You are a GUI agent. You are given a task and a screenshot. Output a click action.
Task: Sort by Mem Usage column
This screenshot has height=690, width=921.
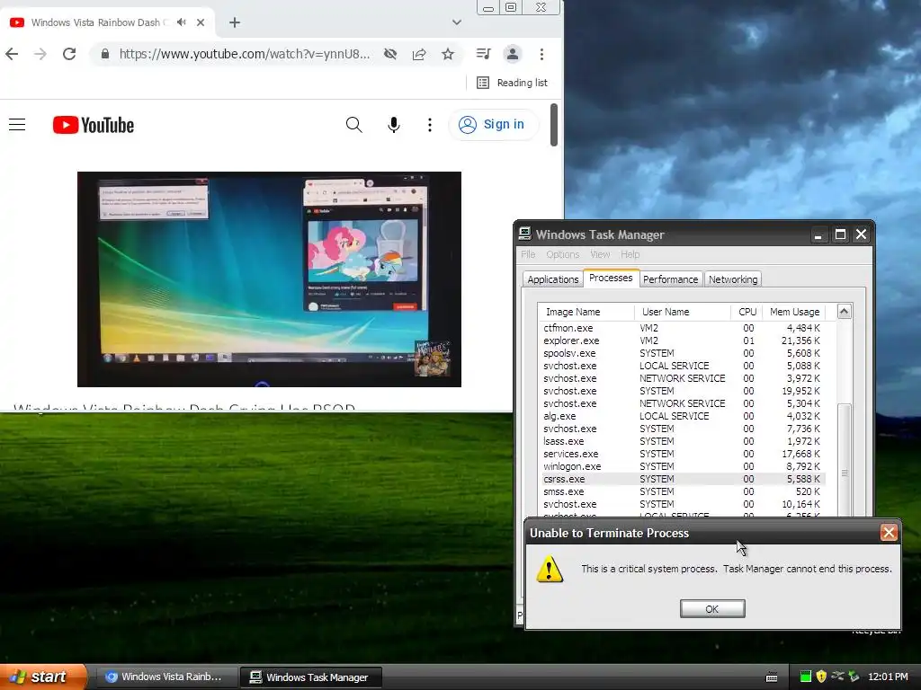coord(793,312)
